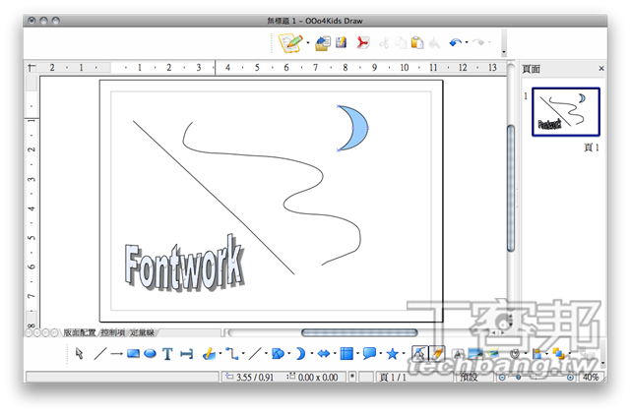The width and height of the screenshot is (630, 414).
Task: Select the Text tool
Action: (168, 354)
